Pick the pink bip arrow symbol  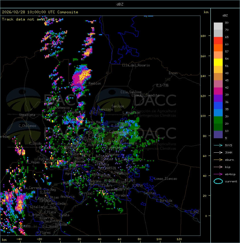pyautogui.click(x=218, y=167)
